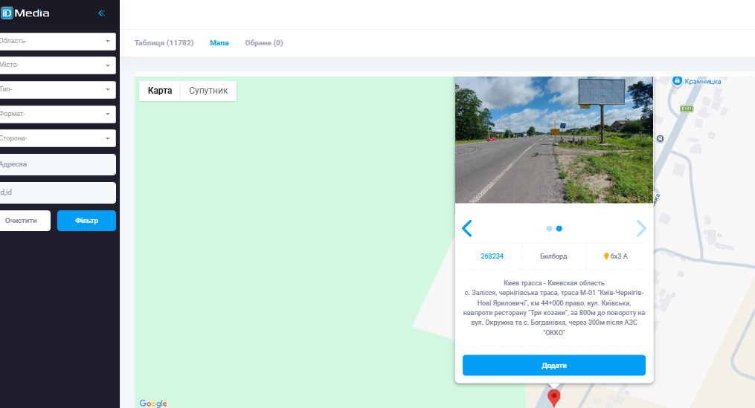Open the billboard photo thumbnail
The width and height of the screenshot is (755, 408).
553,140
